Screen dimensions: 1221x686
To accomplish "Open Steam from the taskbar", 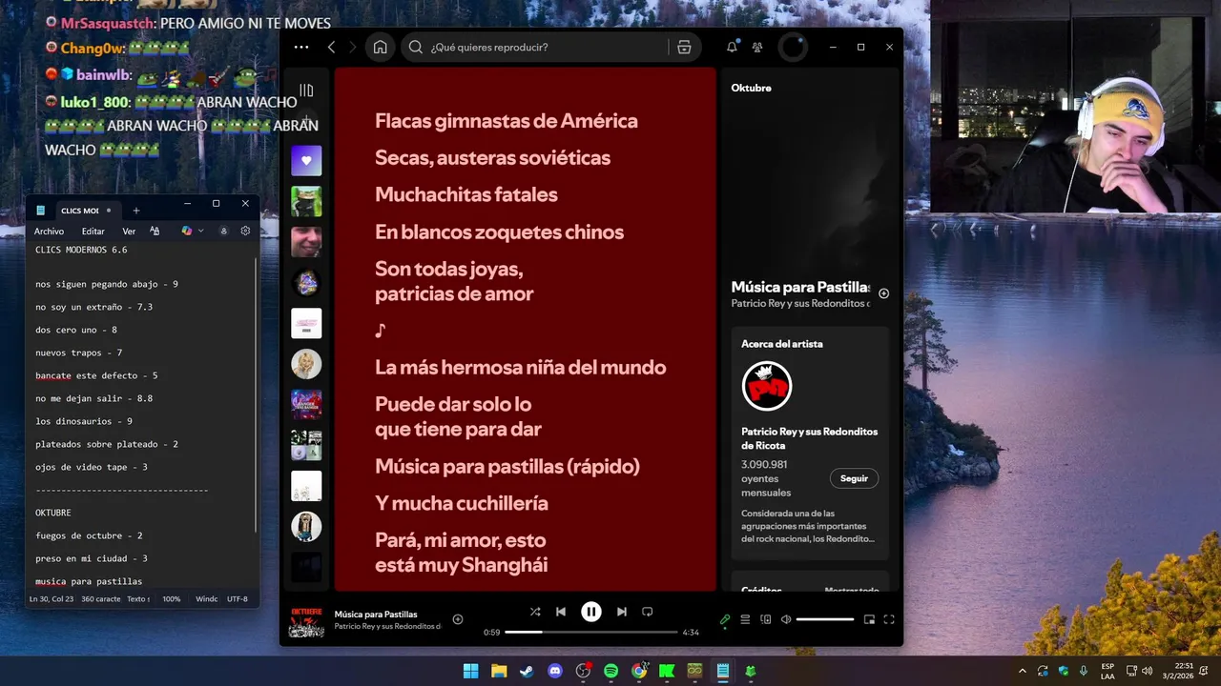I will pos(527,671).
